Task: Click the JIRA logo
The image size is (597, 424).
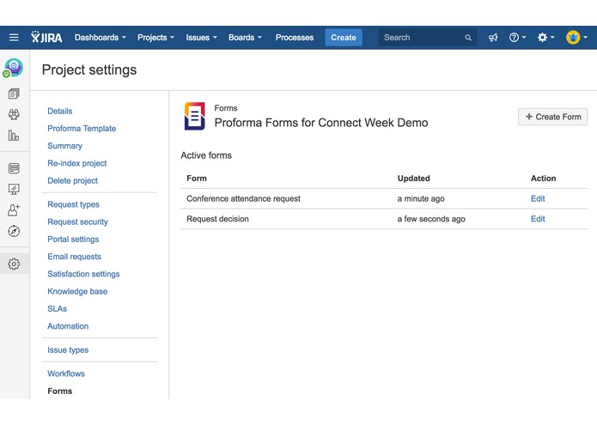Action: [x=46, y=37]
